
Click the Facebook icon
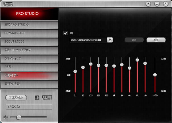[x=37, y=98]
